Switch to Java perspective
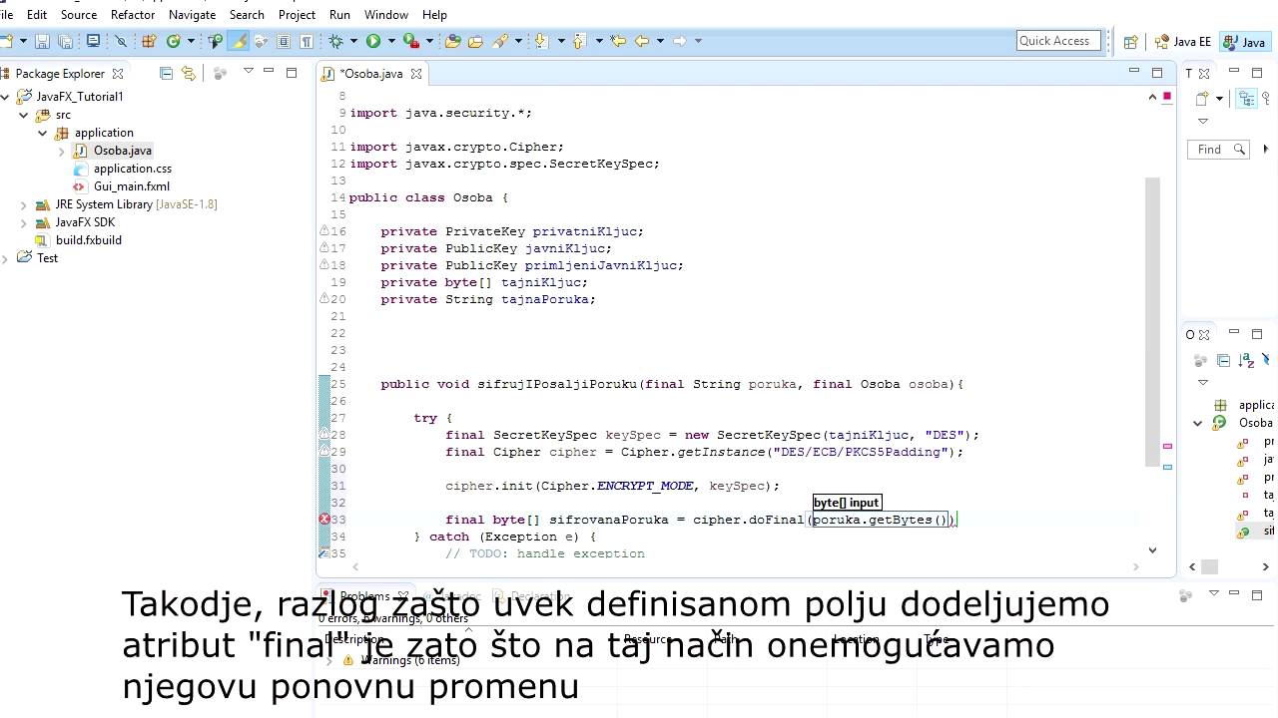1278x718 pixels. tap(1244, 42)
